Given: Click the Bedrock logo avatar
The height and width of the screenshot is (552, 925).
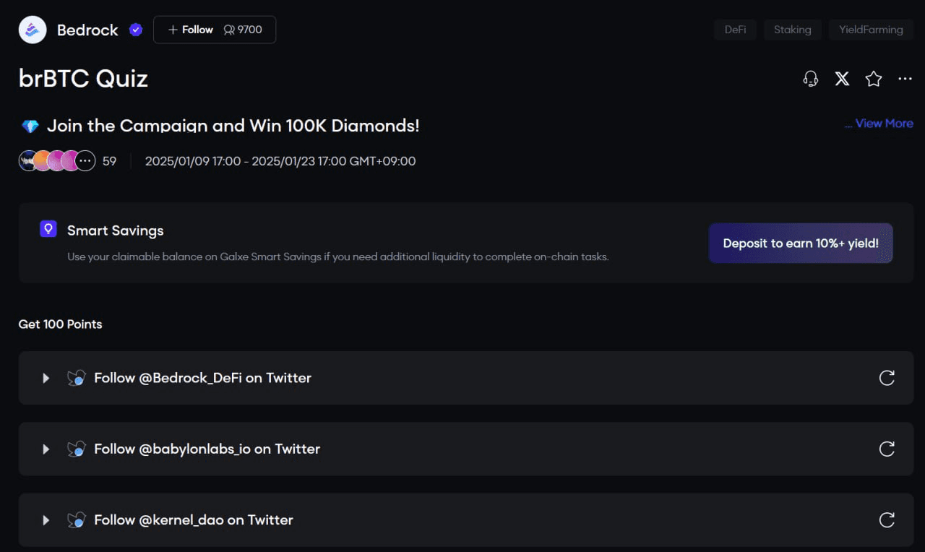Looking at the screenshot, I should (33, 30).
